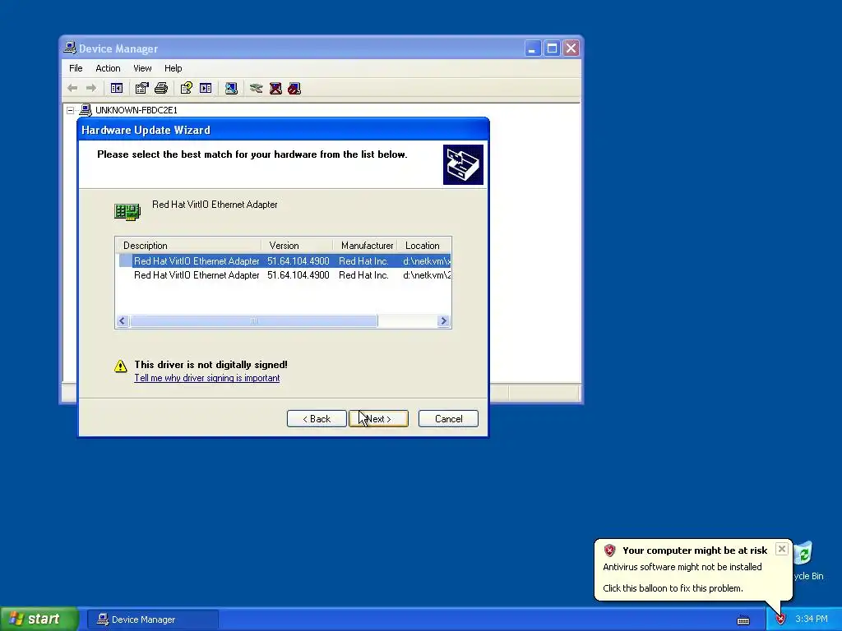
Task: Click the driver list left scroll arrow
Action: 123,321
